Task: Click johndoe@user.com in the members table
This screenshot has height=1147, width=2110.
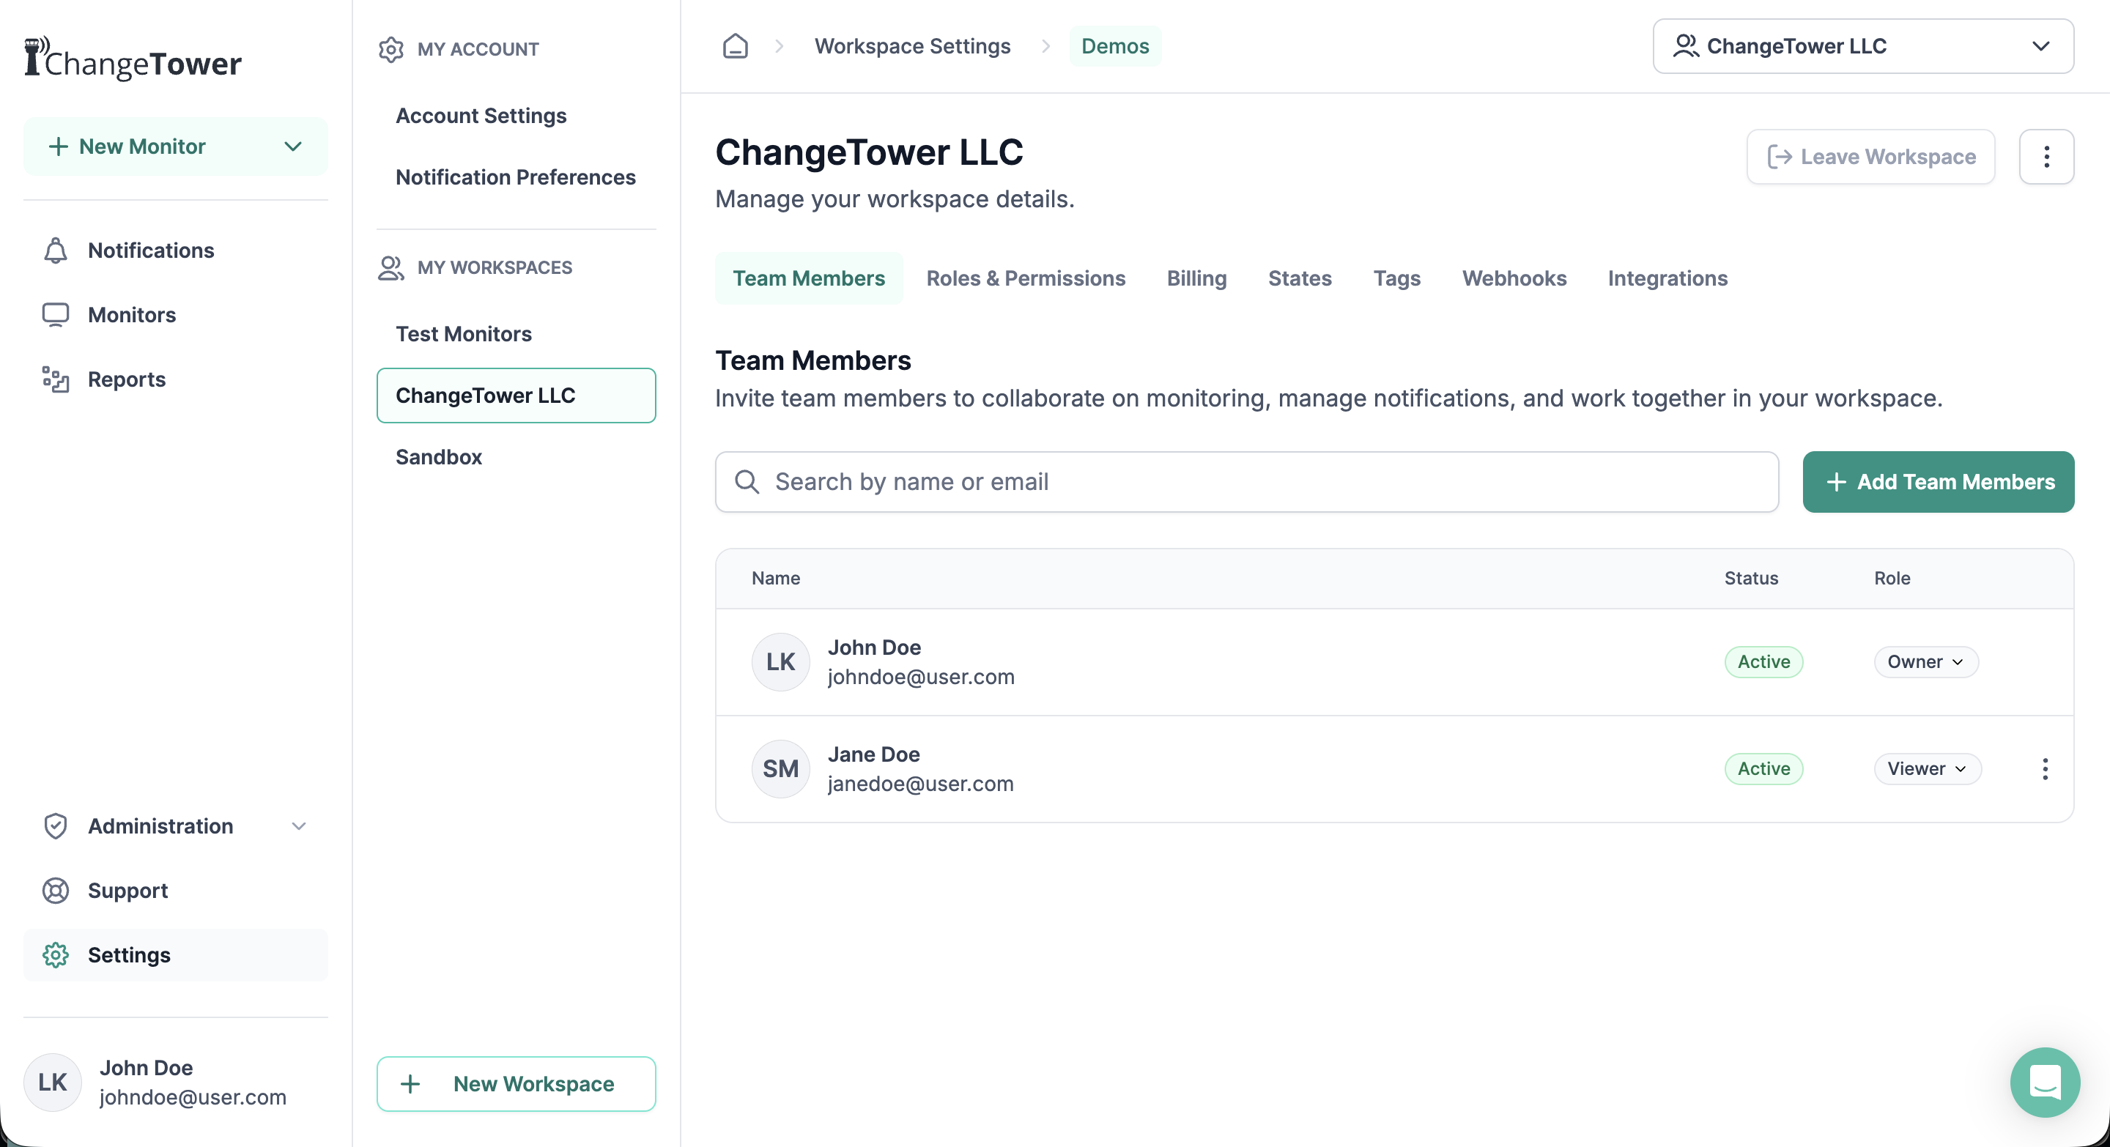Action: pyautogui.click(x=920, y=678)
